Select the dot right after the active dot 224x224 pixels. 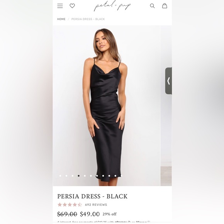click(85, 176)
